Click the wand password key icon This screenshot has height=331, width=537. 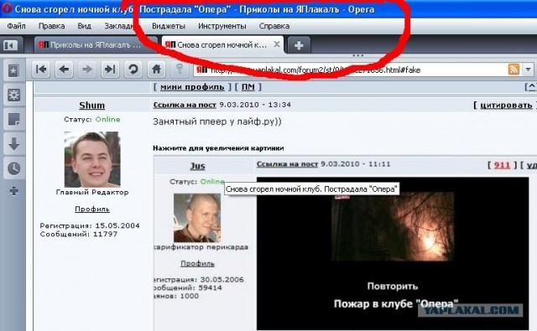coord(180,70)
